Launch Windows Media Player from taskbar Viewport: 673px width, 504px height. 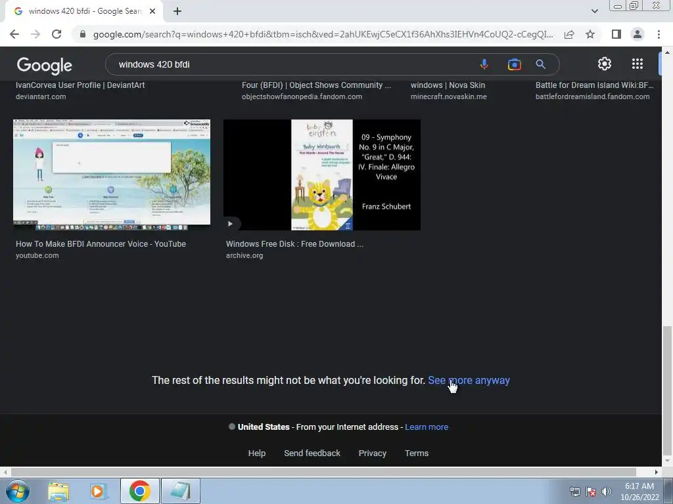99,492
